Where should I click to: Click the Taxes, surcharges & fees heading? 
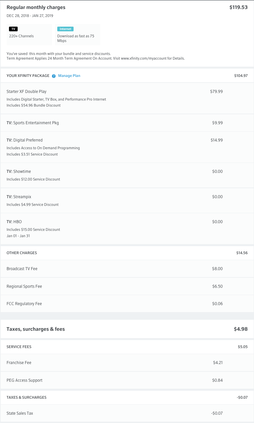point(36,329)
